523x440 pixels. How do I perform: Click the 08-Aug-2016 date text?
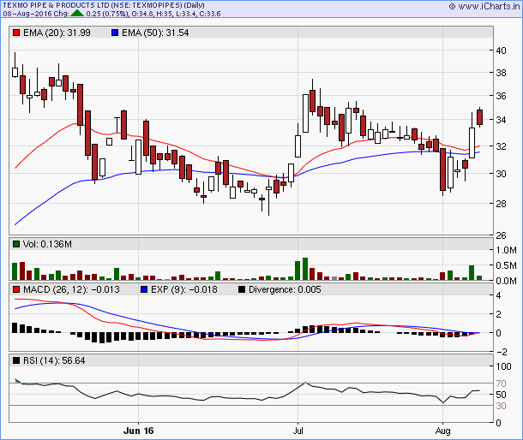(x=27, y=14)
